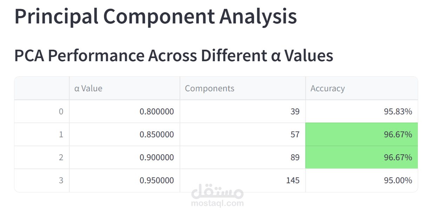435x212 pixels.
Task: Sort table by Accuracy column header
Action: click(328, 89)
